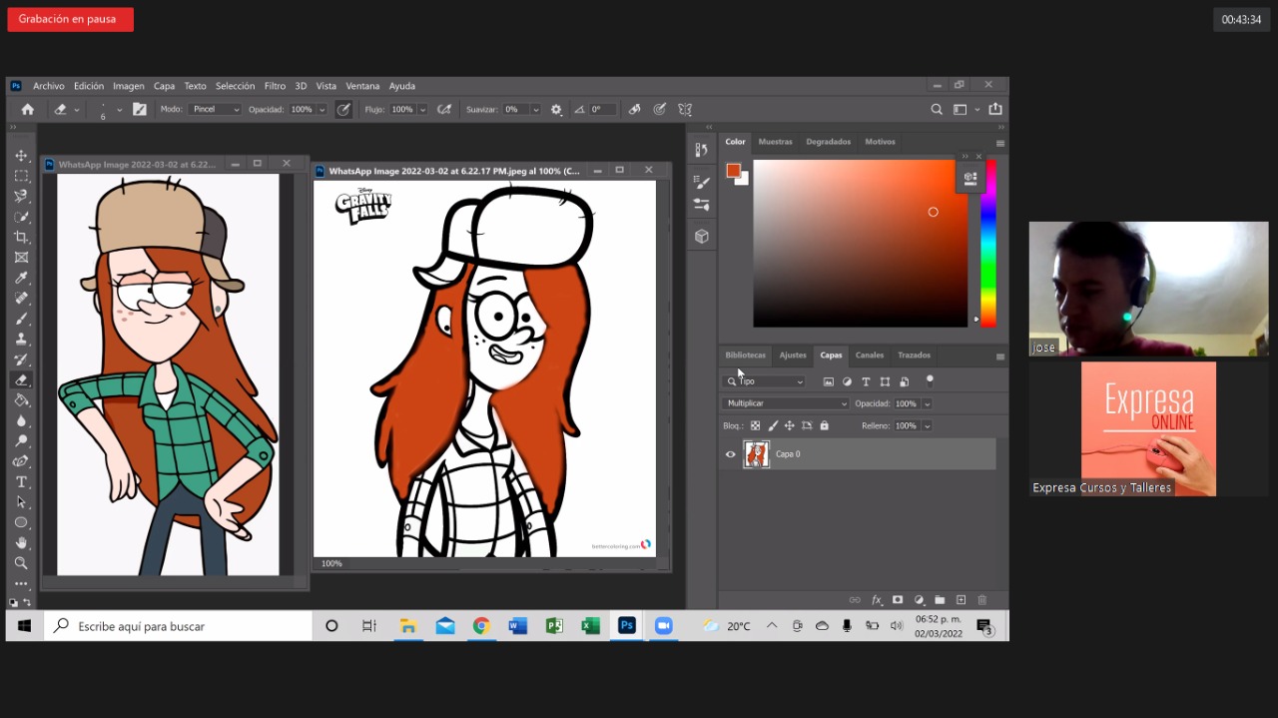Add layer style fx button
This screenshot has height=718, width=1278.
(877, 600)
